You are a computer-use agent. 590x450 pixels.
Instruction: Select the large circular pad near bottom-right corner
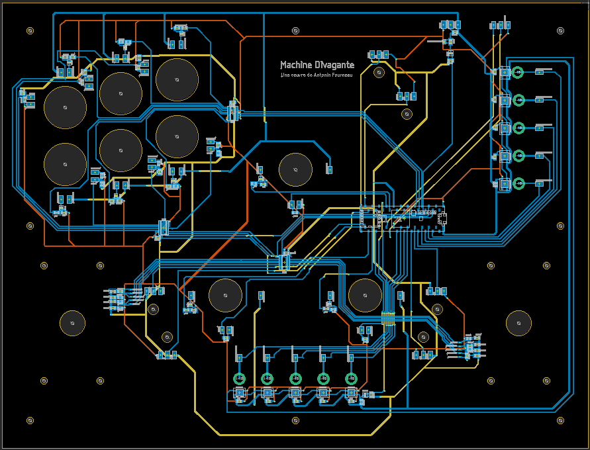coord(520,322)
